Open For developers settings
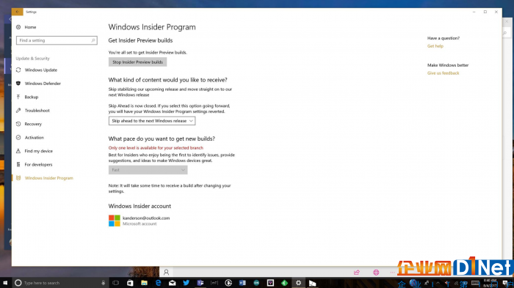The width and height of the screenshot is (514, 288). (34, 165)
